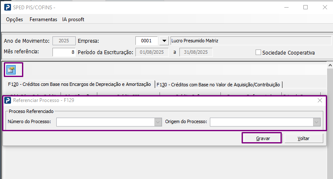Click the Ano de Movimento field
Image resolution: width=333 pixels, height=179 pixels.
click(x=64, y=41)
